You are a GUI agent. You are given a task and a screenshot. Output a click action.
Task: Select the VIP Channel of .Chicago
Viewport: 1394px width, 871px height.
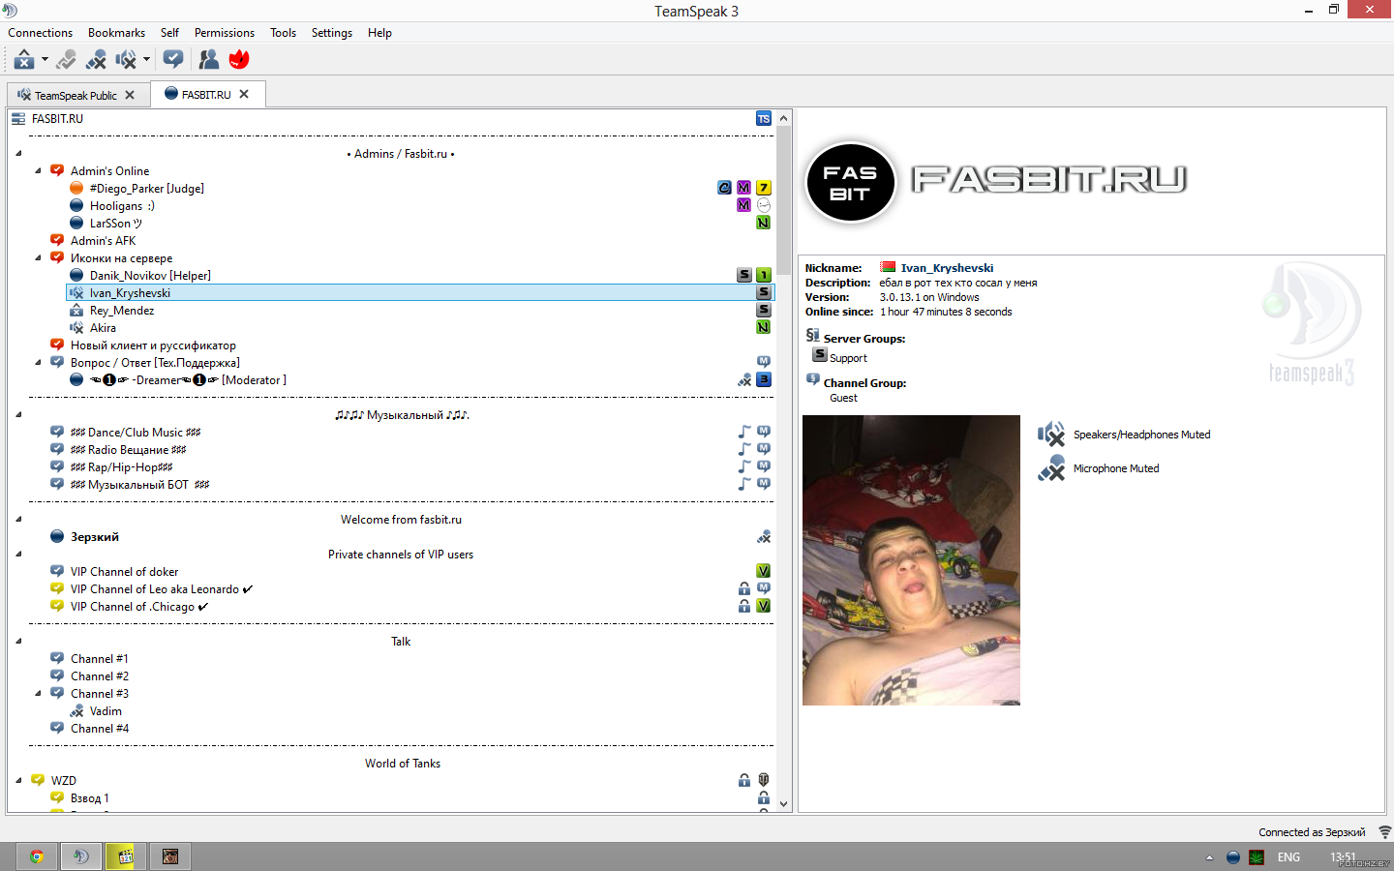click(x=139, y=607)
